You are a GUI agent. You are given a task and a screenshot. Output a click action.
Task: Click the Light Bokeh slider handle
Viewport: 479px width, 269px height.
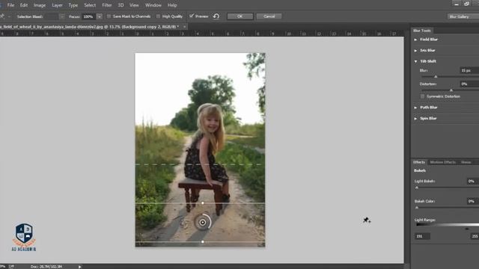(x=417, y=188)
